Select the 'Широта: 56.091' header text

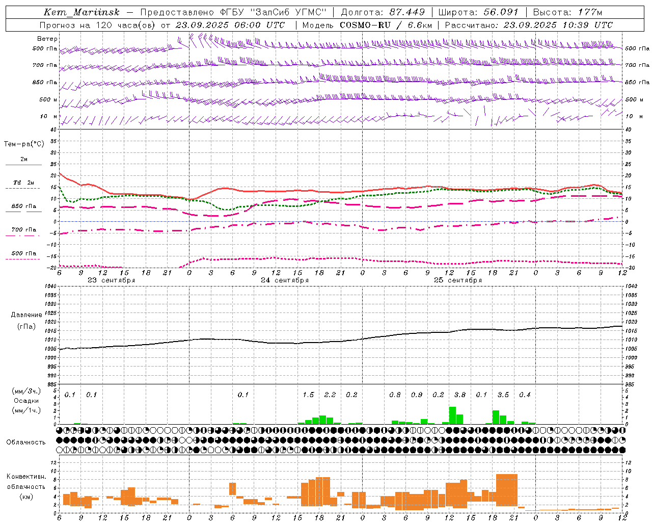[x=478, y=12]
